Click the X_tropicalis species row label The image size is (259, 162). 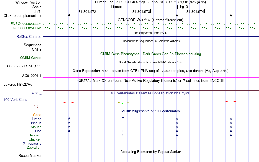coord(32,144)
